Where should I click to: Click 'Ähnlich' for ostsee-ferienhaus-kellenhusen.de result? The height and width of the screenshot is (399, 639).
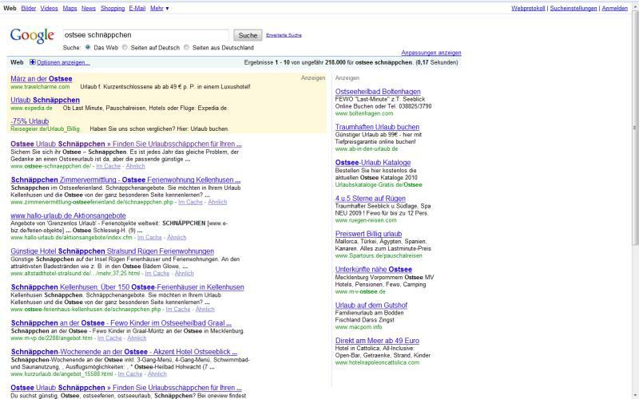point(205,310)
